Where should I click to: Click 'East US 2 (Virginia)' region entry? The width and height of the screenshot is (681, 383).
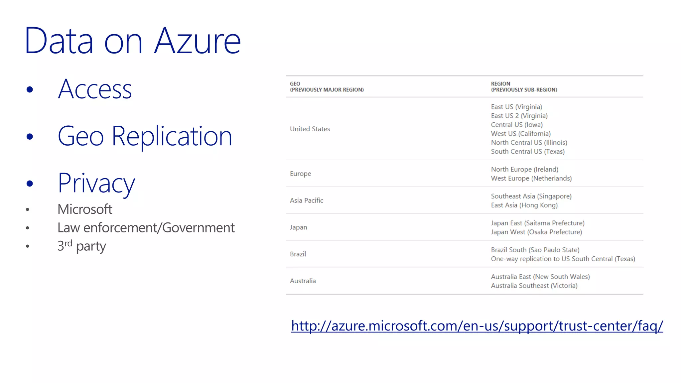pos(519,116)
